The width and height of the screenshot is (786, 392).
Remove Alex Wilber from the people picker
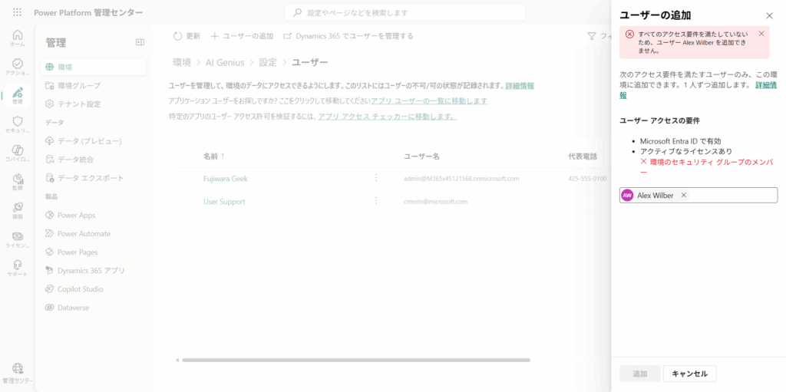pyautogui.click(x=684, y=196)
